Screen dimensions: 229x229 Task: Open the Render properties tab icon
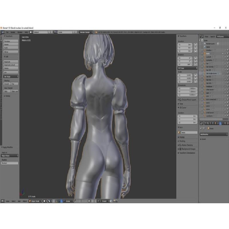coord(206,123)
